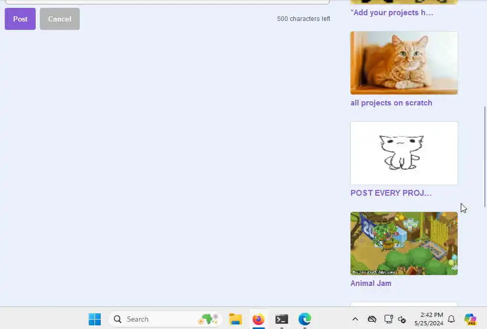487x329 pixels.
Task: Open File Explorer from the taskbar
Action: click(x=236, y=319)
